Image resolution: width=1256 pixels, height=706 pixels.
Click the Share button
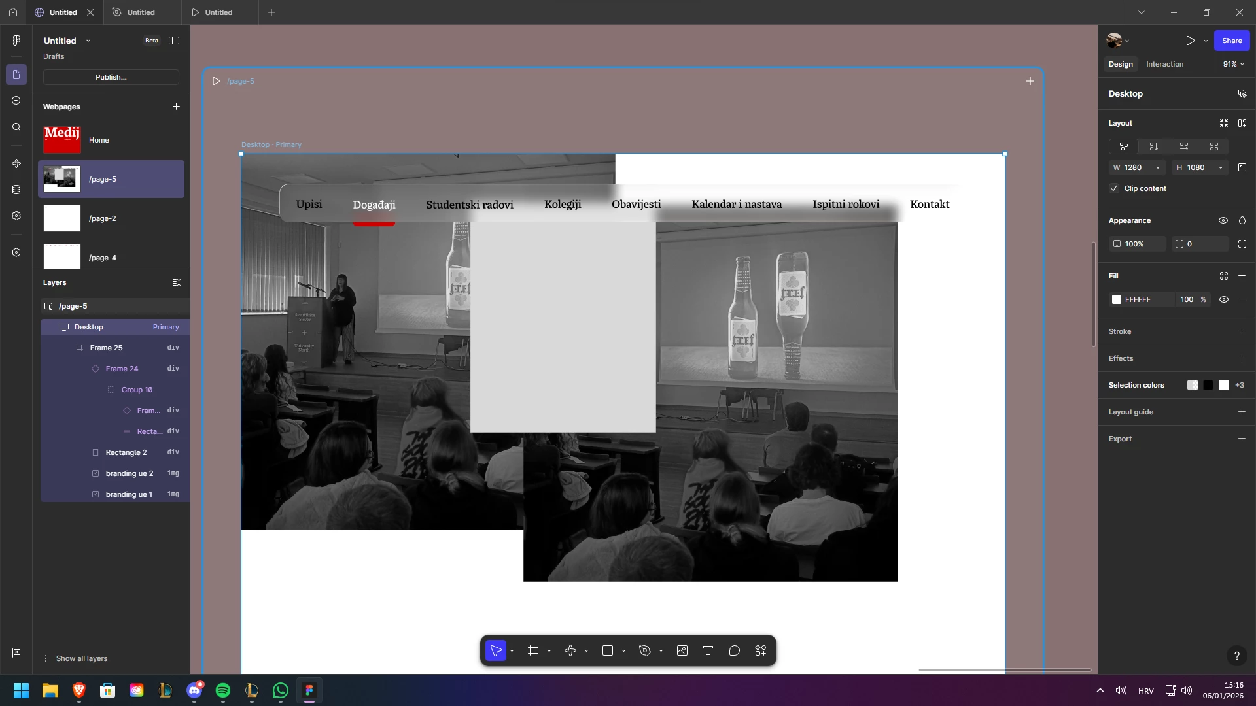pos(1232,40)
